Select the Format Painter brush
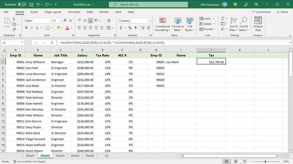Viewport: 293px width, 164px height. click(14, 29)
